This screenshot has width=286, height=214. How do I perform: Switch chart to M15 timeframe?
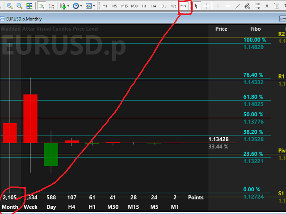click(125, 6)
